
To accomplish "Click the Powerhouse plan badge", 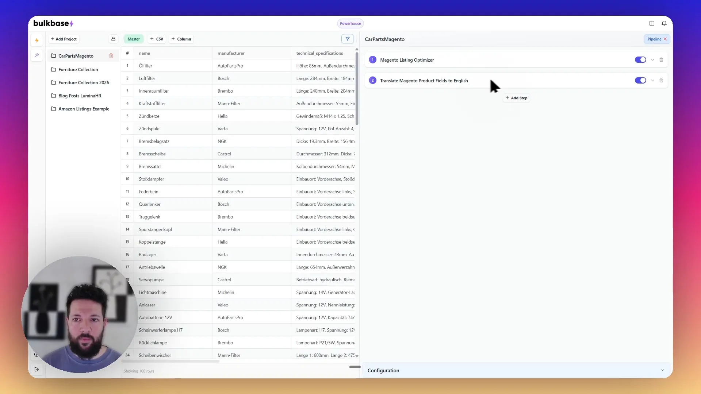I will coord(350,23).
